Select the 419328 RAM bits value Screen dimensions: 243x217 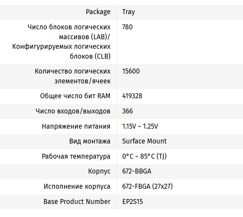pyautogui.click(x=132, y=96)
